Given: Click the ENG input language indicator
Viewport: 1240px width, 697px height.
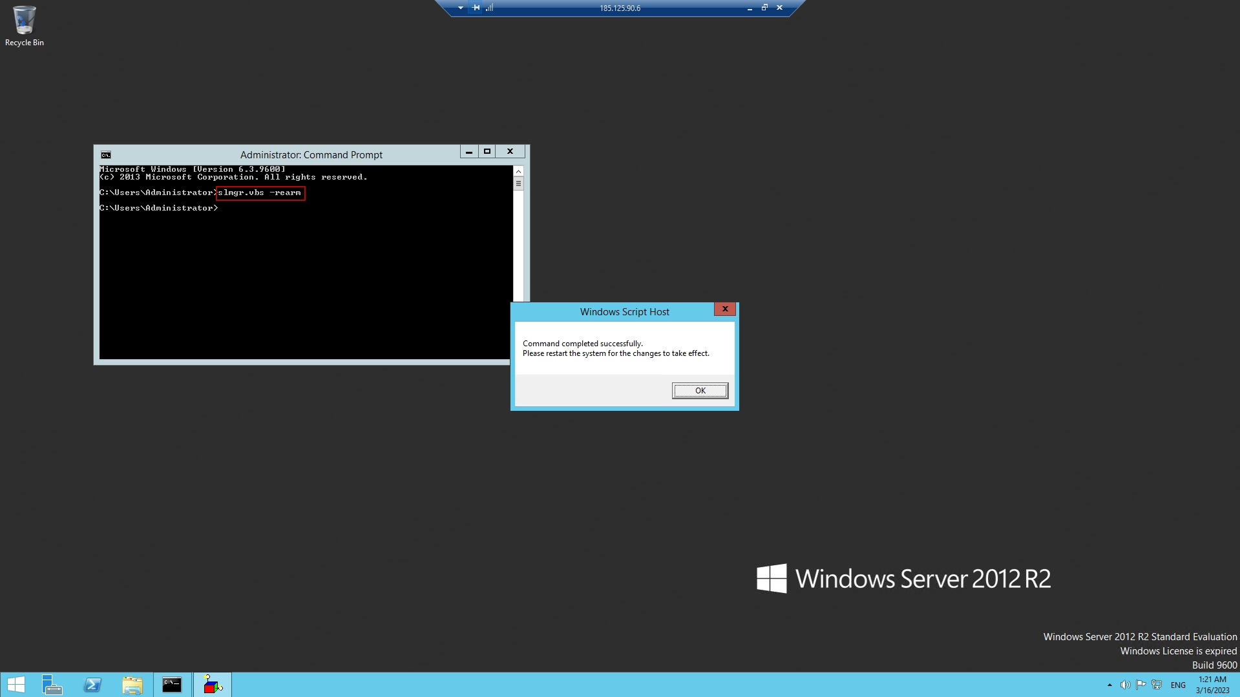Looking at the screenshot, I should point(1178,685).
